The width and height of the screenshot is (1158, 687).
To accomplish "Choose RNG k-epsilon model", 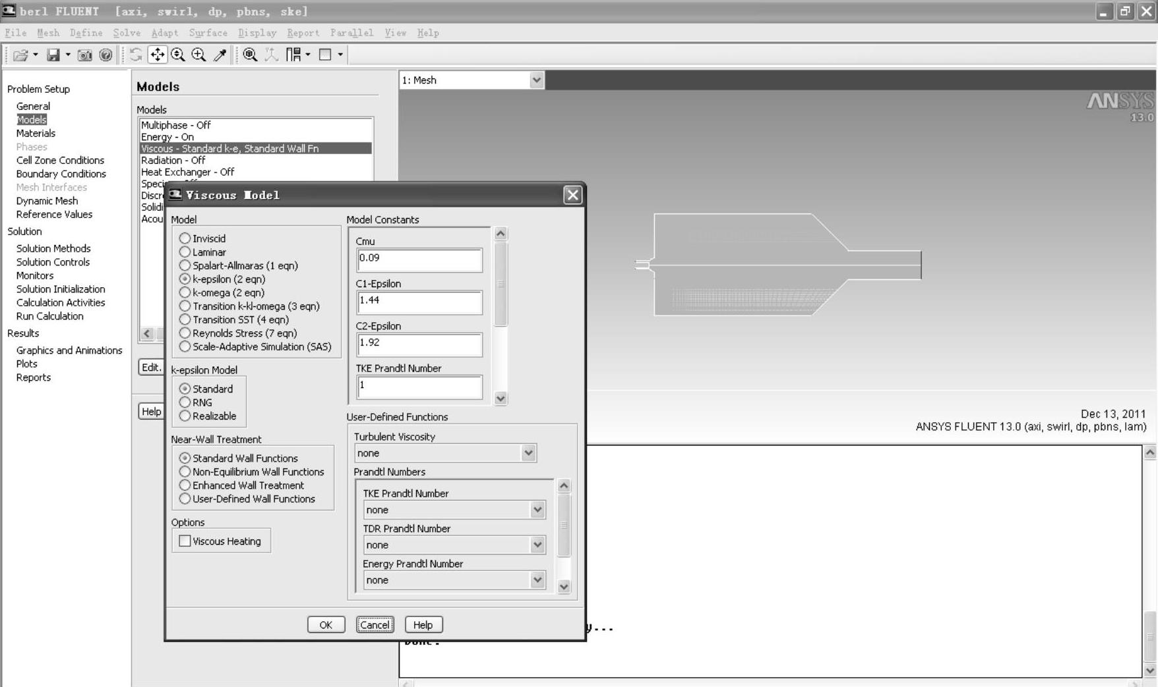I will tap(196, 402).
